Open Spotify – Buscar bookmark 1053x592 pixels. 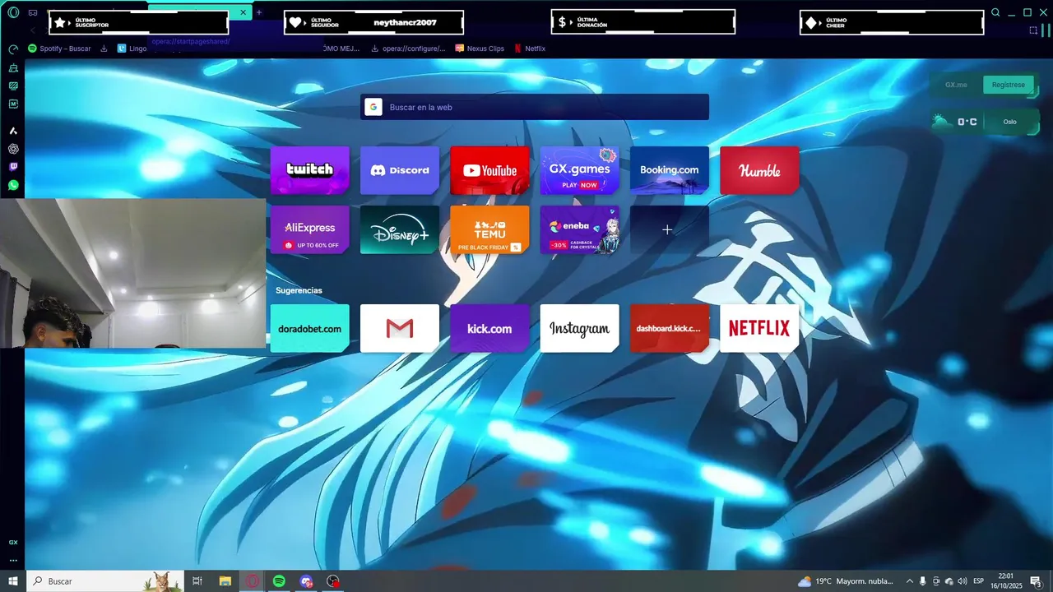59,49
